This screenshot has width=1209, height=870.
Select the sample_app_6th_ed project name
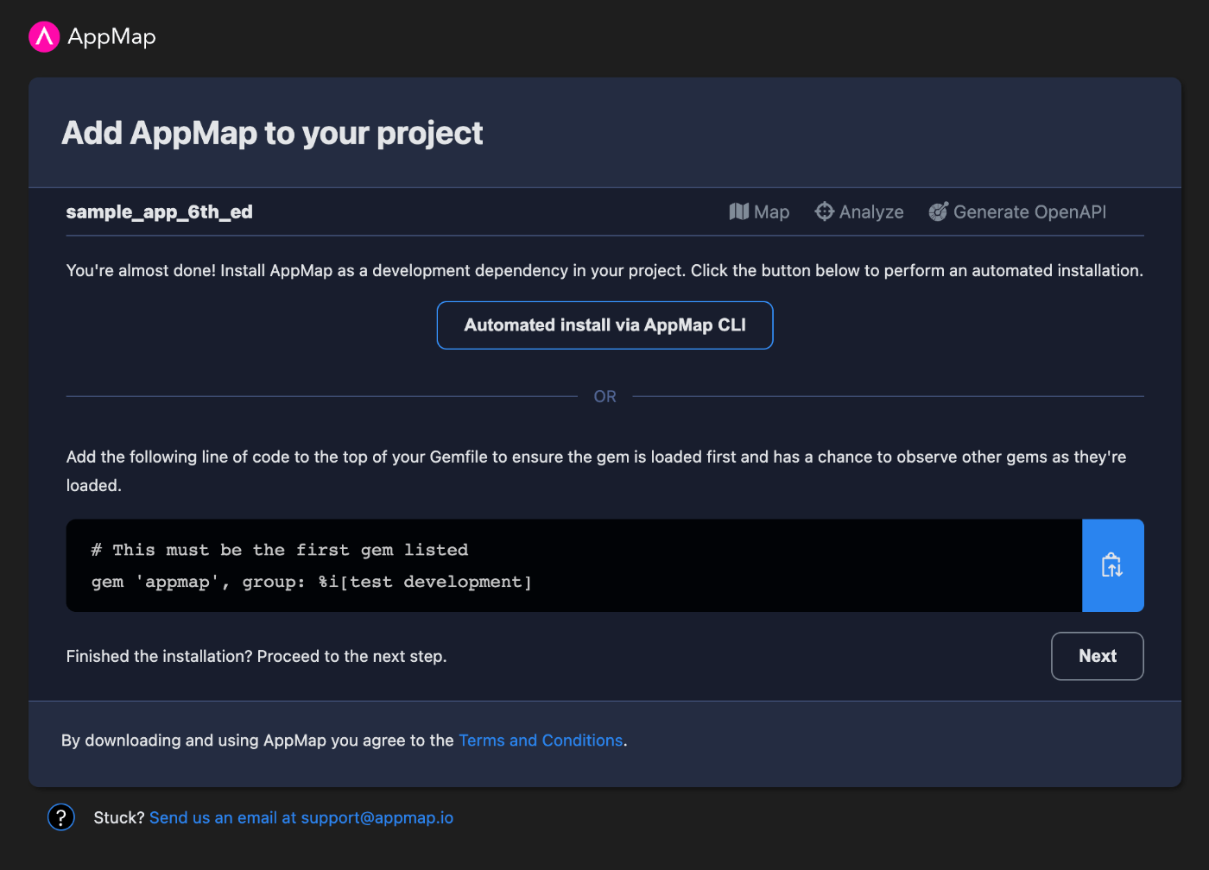click(x=160, y=212)
